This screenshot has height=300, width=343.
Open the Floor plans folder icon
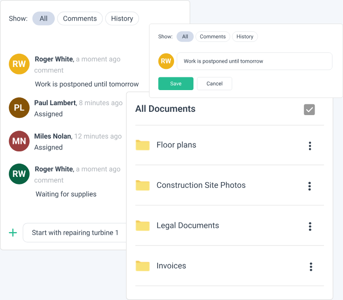[142, 145]
